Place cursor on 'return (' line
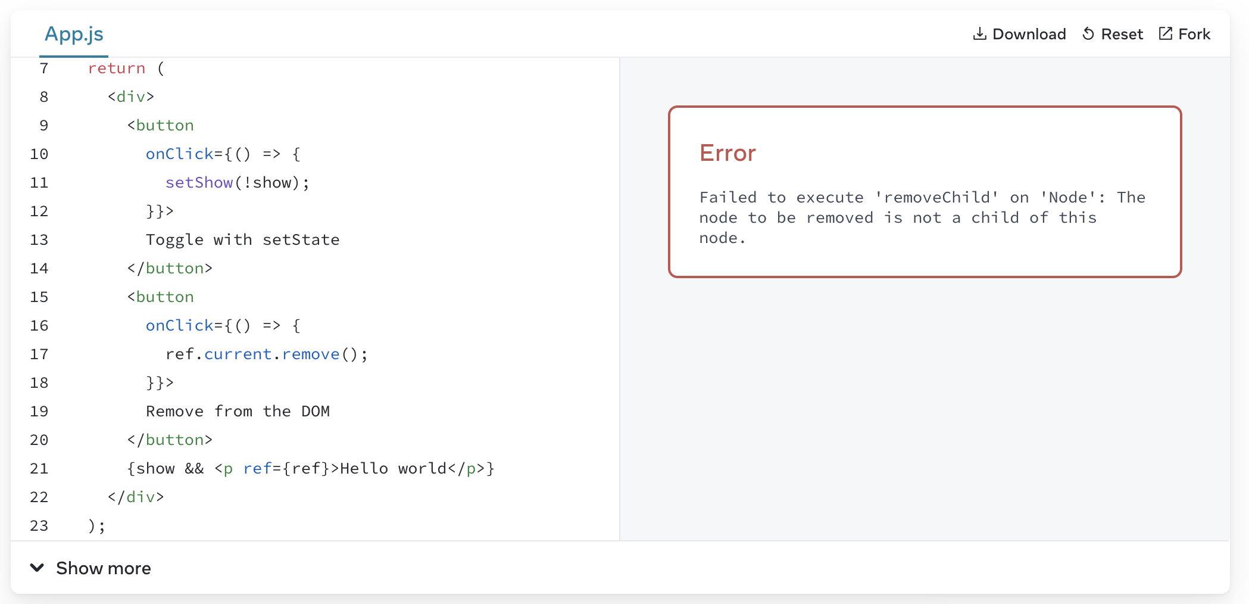Screen dimensions: 1249x604 pos(126,68)
